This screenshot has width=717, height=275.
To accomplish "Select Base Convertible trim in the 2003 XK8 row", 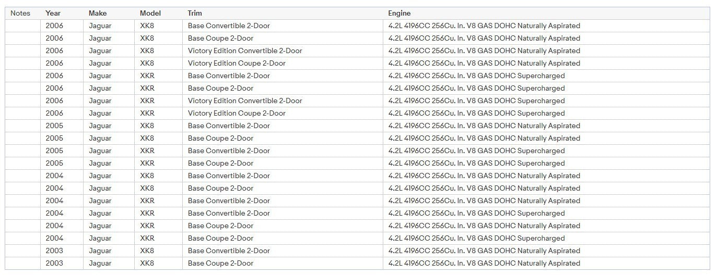I will point(229,251).
